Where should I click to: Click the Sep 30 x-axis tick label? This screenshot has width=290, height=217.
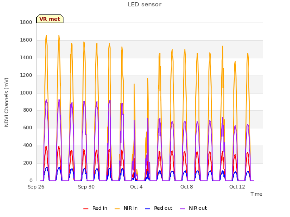86,187
